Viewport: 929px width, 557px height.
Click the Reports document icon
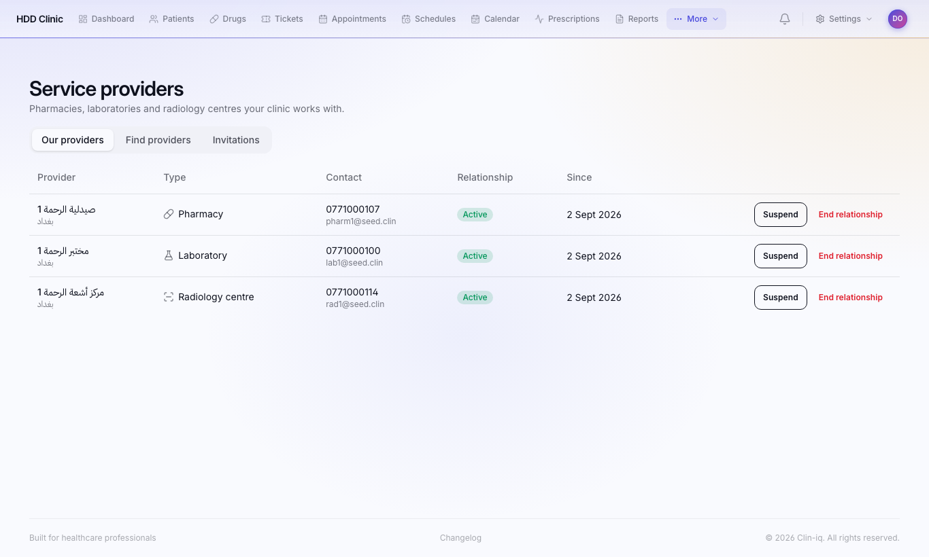point(620,19)
